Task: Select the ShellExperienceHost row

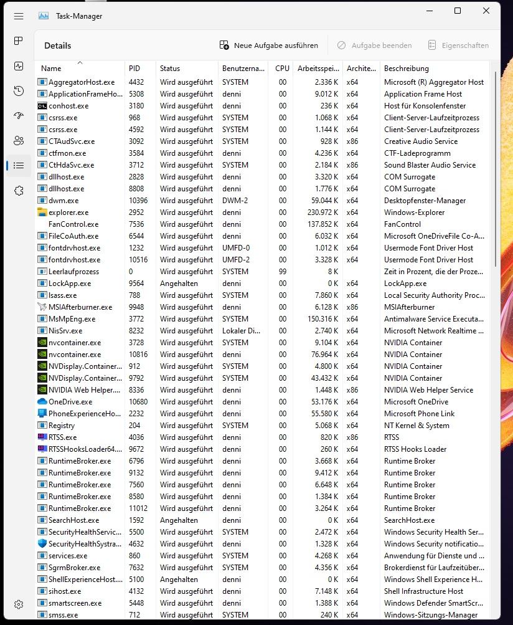Action: click(x=262, y=579)
